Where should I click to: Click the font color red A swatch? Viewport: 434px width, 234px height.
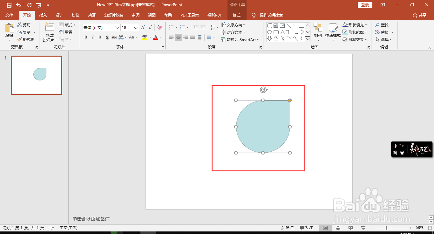[x=156, y=38]
